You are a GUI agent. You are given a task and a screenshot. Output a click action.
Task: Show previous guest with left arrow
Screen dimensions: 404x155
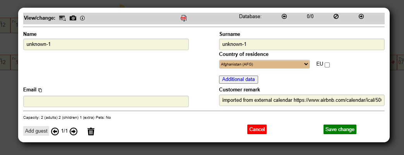55,131
